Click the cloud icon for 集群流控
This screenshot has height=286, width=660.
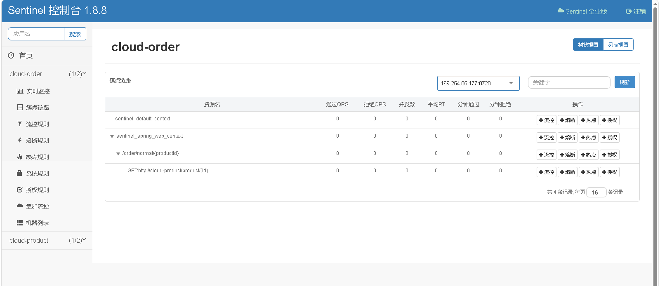pyautogui.click(x=20, y=206)
